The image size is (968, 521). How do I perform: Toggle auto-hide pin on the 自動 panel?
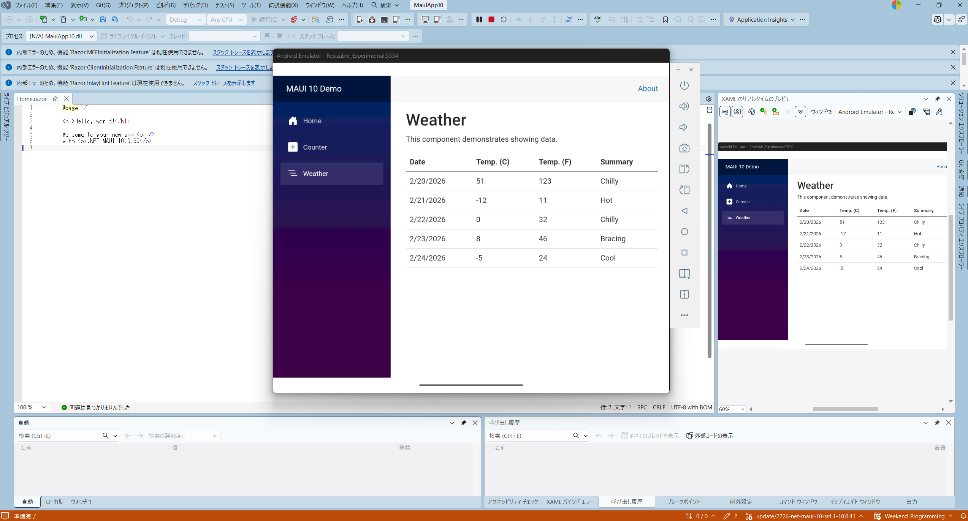click(x=463, y=423)
